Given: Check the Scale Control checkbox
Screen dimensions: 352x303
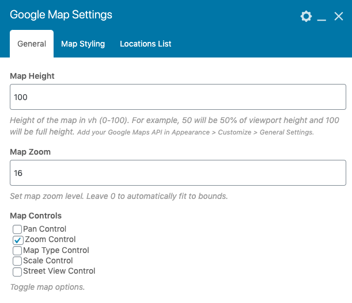Looking at the screenshot, I should (17, 261).
